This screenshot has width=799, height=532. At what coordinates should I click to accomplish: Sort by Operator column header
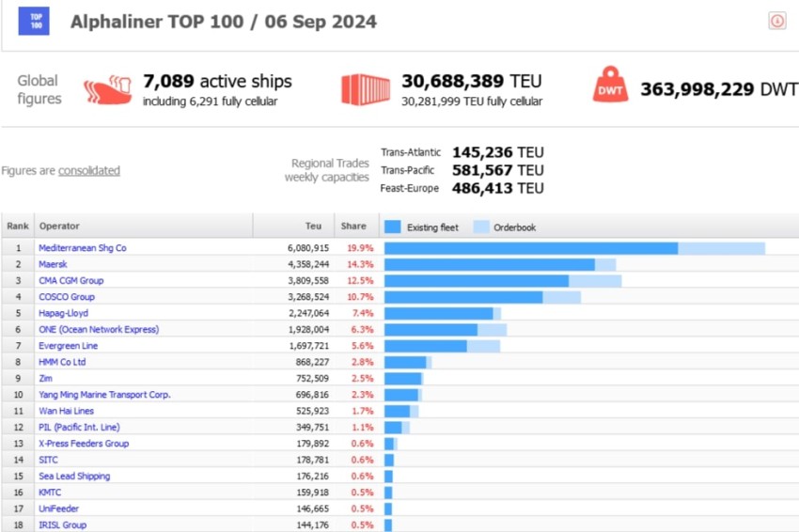pyautogui.click(x=59, y=227)
